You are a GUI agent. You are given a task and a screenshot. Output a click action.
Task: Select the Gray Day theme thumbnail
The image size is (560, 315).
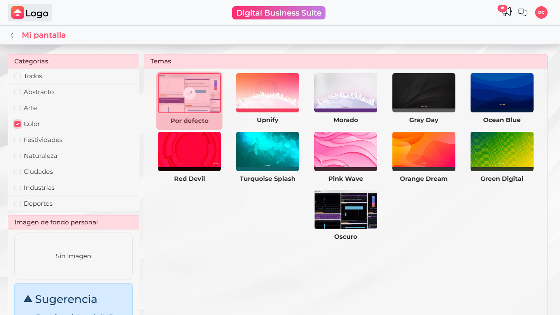point(424,93)
